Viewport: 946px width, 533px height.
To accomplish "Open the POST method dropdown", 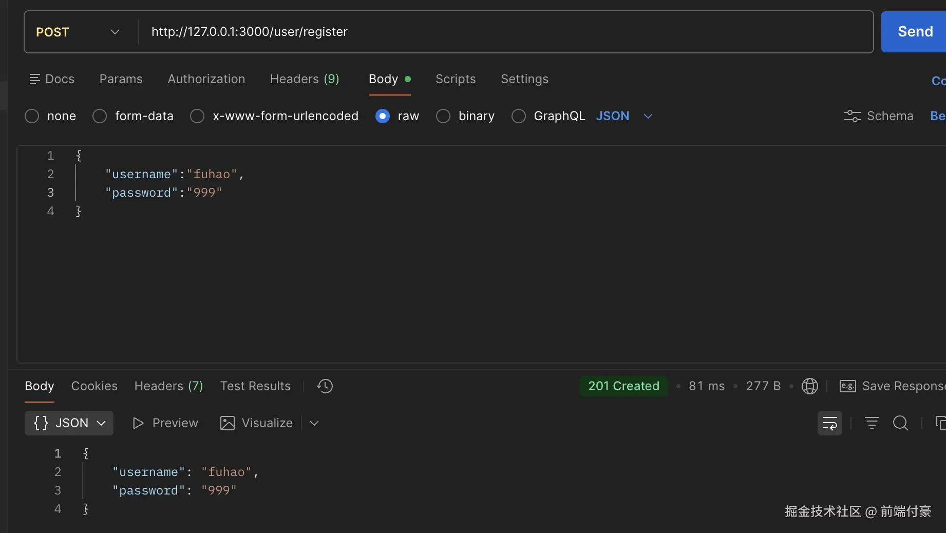I will click(78, 32).
